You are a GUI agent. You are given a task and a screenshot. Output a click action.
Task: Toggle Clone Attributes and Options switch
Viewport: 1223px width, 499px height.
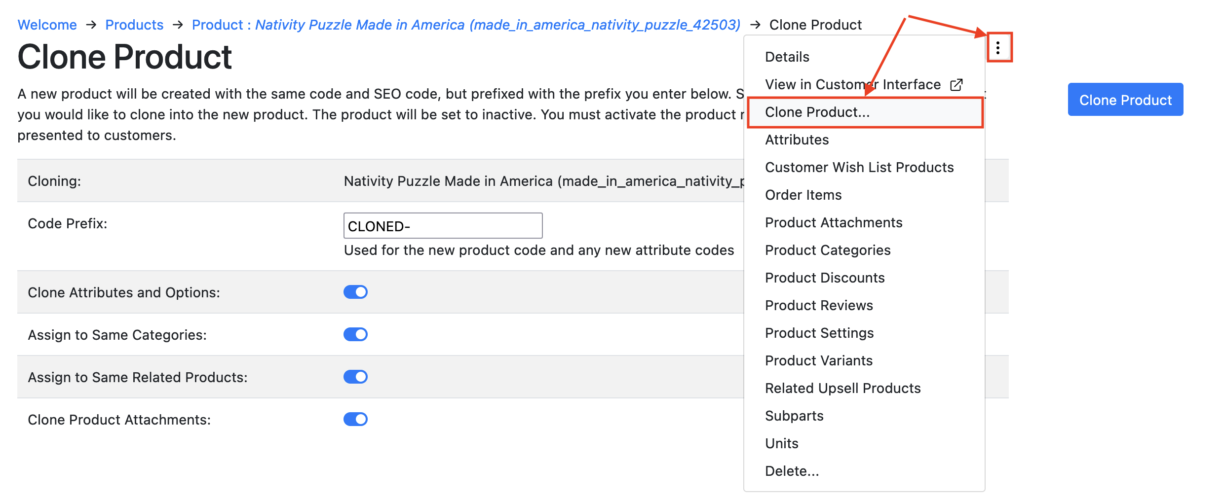coord(355,292)
